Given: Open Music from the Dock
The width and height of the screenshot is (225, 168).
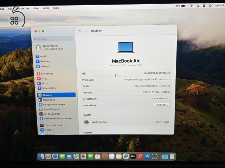Looking at the screenshot, I should click(x=140, y=156).
